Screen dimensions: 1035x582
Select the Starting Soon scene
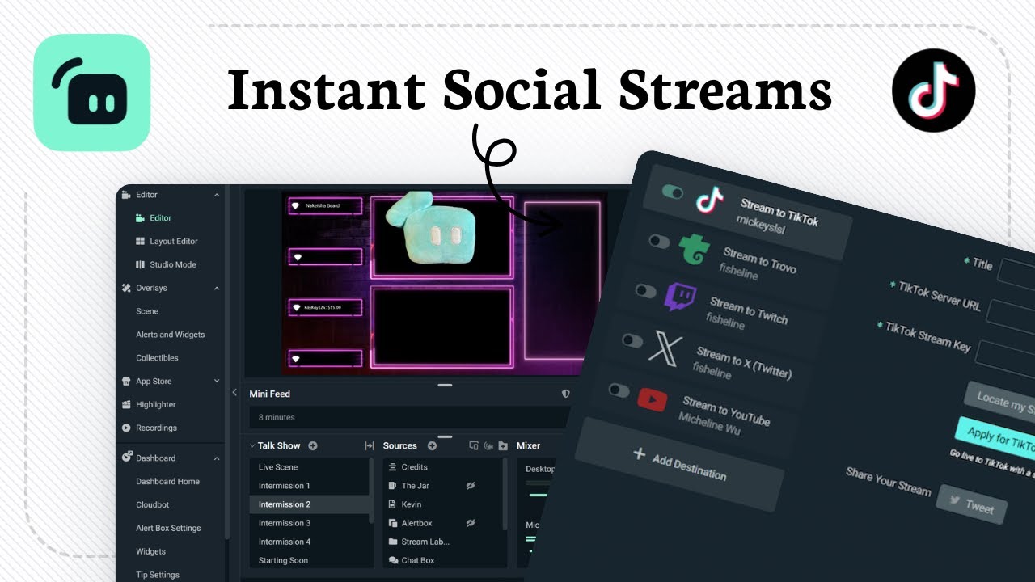click(x=310, y=560)
